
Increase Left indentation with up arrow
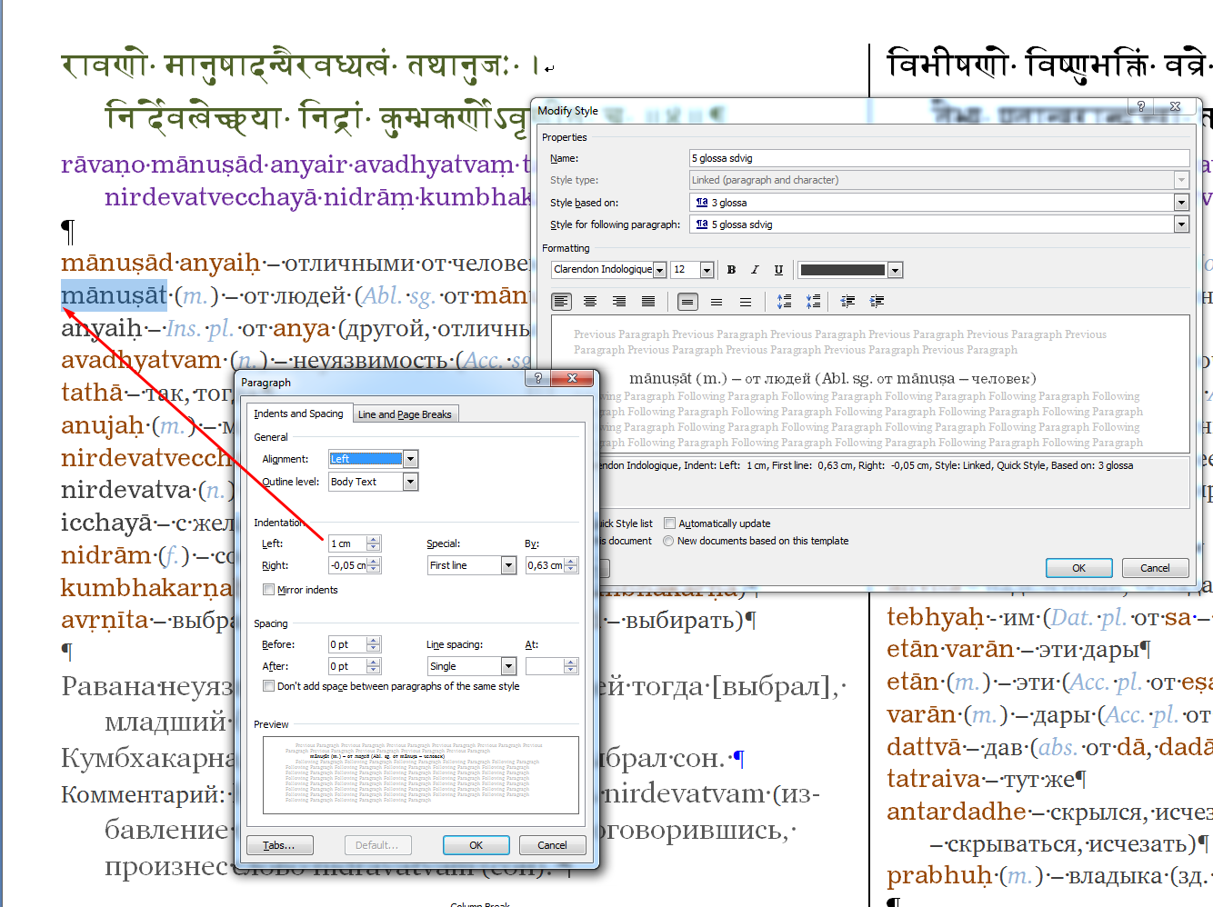[373, 540]
